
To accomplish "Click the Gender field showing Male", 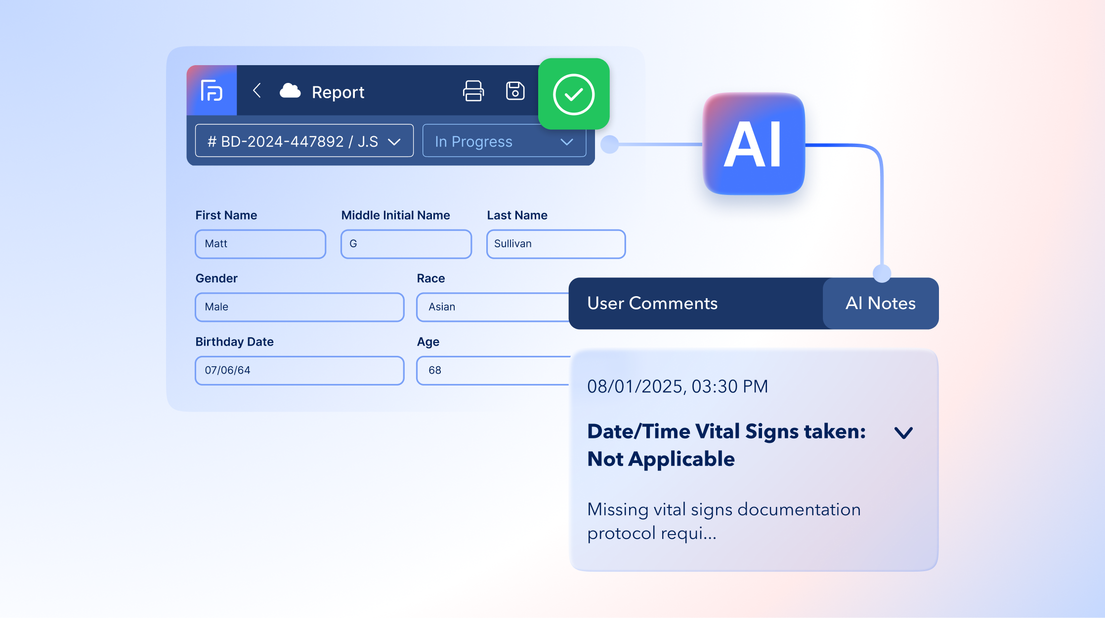I will point(299,307).
